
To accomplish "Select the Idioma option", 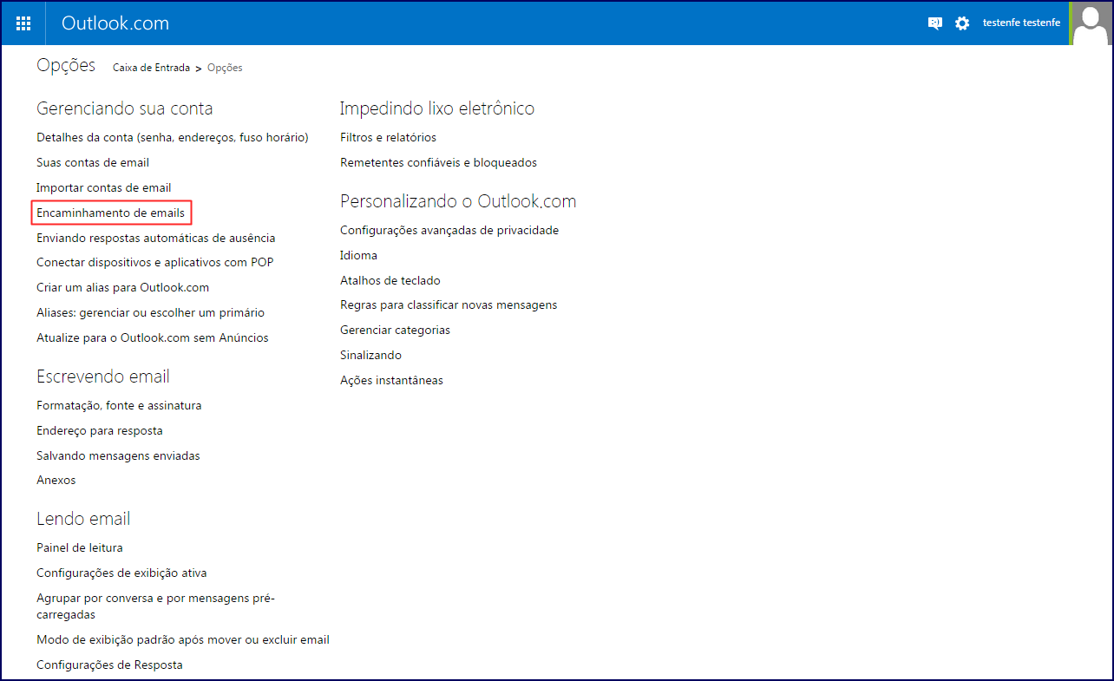I will tap(359, 255).
